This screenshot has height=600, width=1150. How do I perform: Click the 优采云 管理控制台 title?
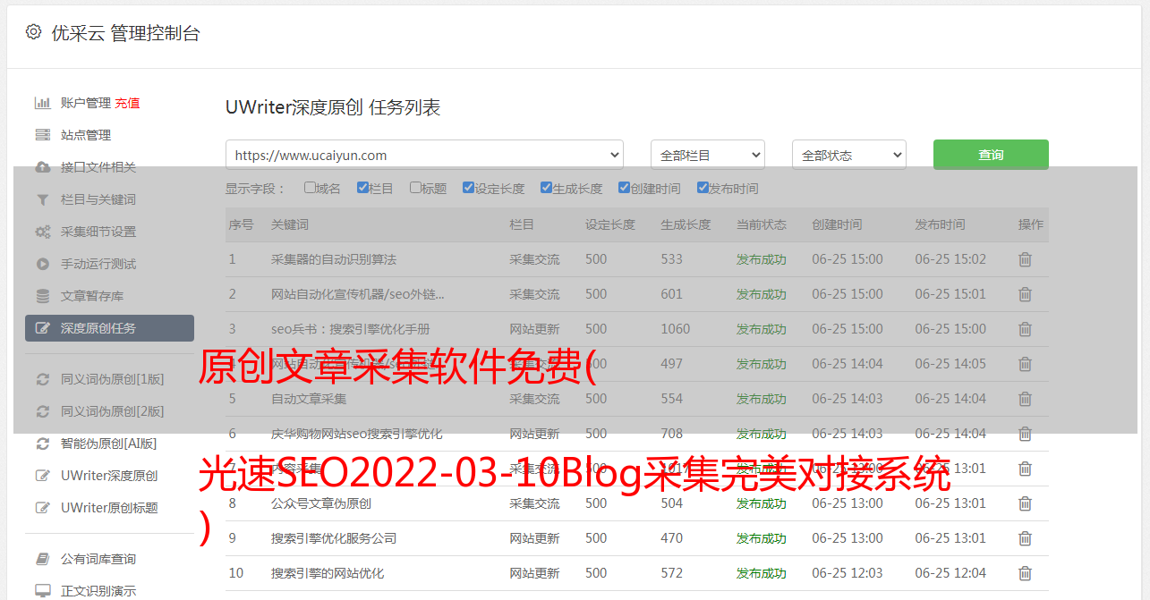pyautogui.click(x=125, y=33)
